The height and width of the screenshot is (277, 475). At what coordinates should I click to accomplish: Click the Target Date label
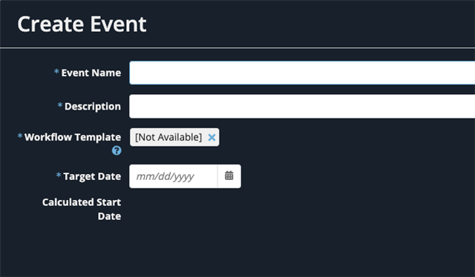[92, 176]
